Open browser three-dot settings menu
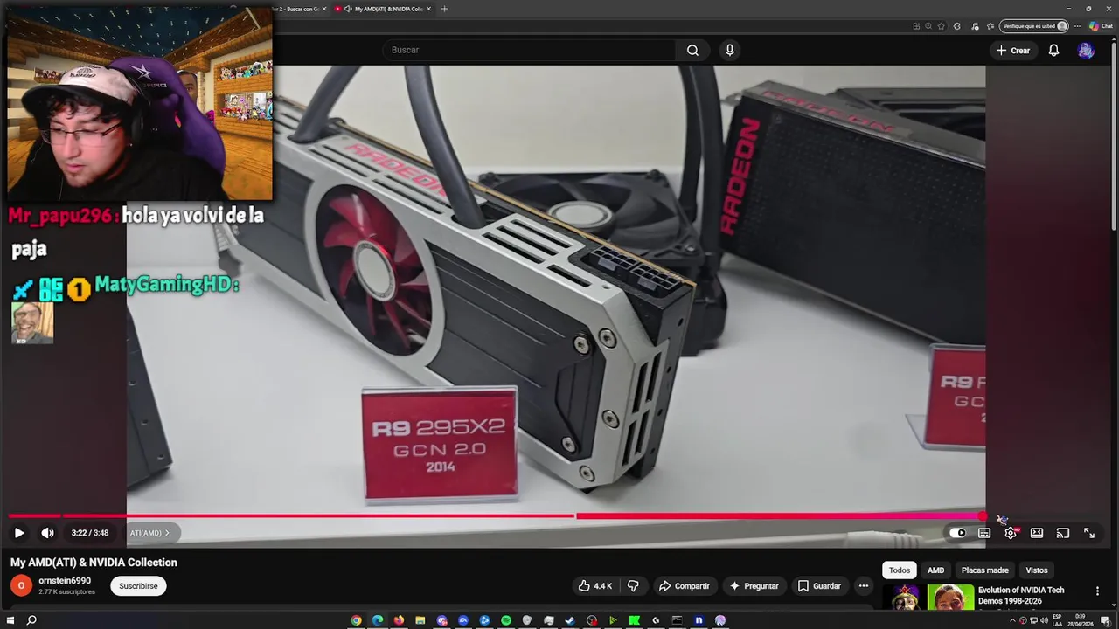Viewport: 1119px width, 629px height. pyautogui.click(x=1077, y=26)
